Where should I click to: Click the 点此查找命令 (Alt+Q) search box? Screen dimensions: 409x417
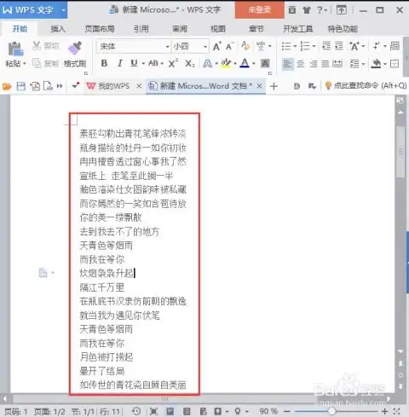pos(366,85)
